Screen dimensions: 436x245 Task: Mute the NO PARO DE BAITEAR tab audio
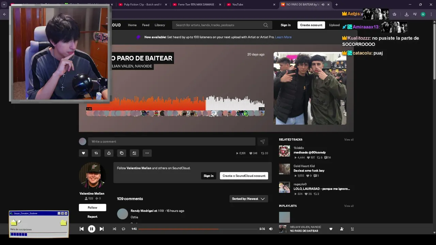[323, 4]
